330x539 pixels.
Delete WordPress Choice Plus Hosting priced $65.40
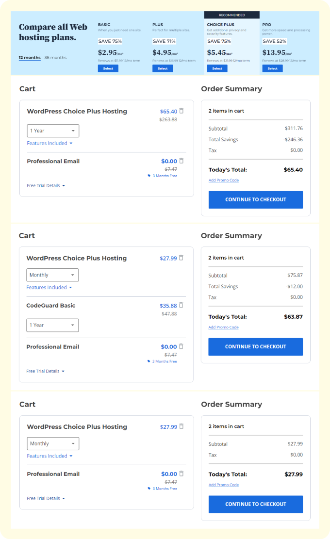181,111
